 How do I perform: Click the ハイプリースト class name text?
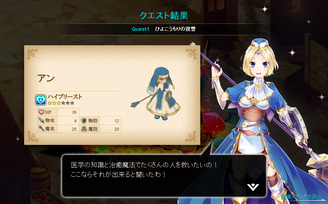point(65,96)
